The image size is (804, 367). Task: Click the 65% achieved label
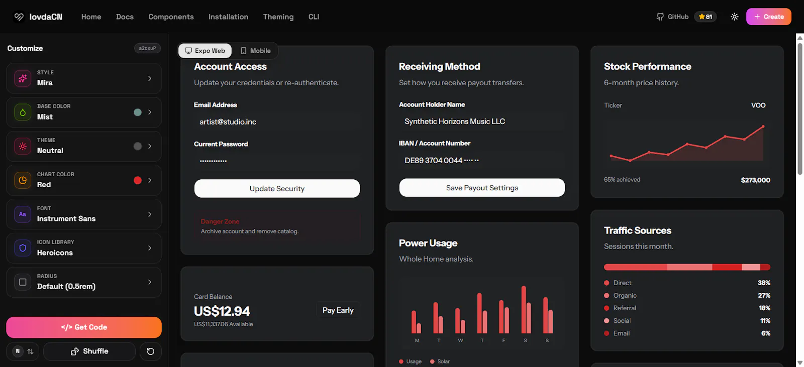622,180
